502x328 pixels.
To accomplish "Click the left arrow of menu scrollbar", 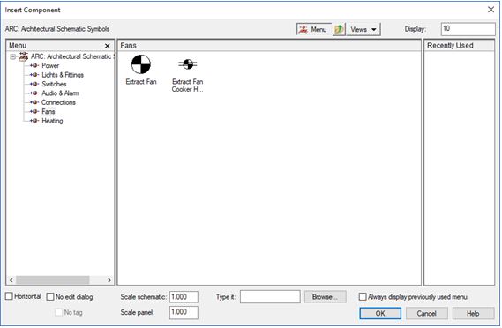I will pyautogui.click(x=11, y=280).
